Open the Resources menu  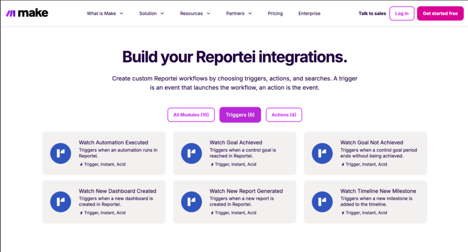coord(195,13)
